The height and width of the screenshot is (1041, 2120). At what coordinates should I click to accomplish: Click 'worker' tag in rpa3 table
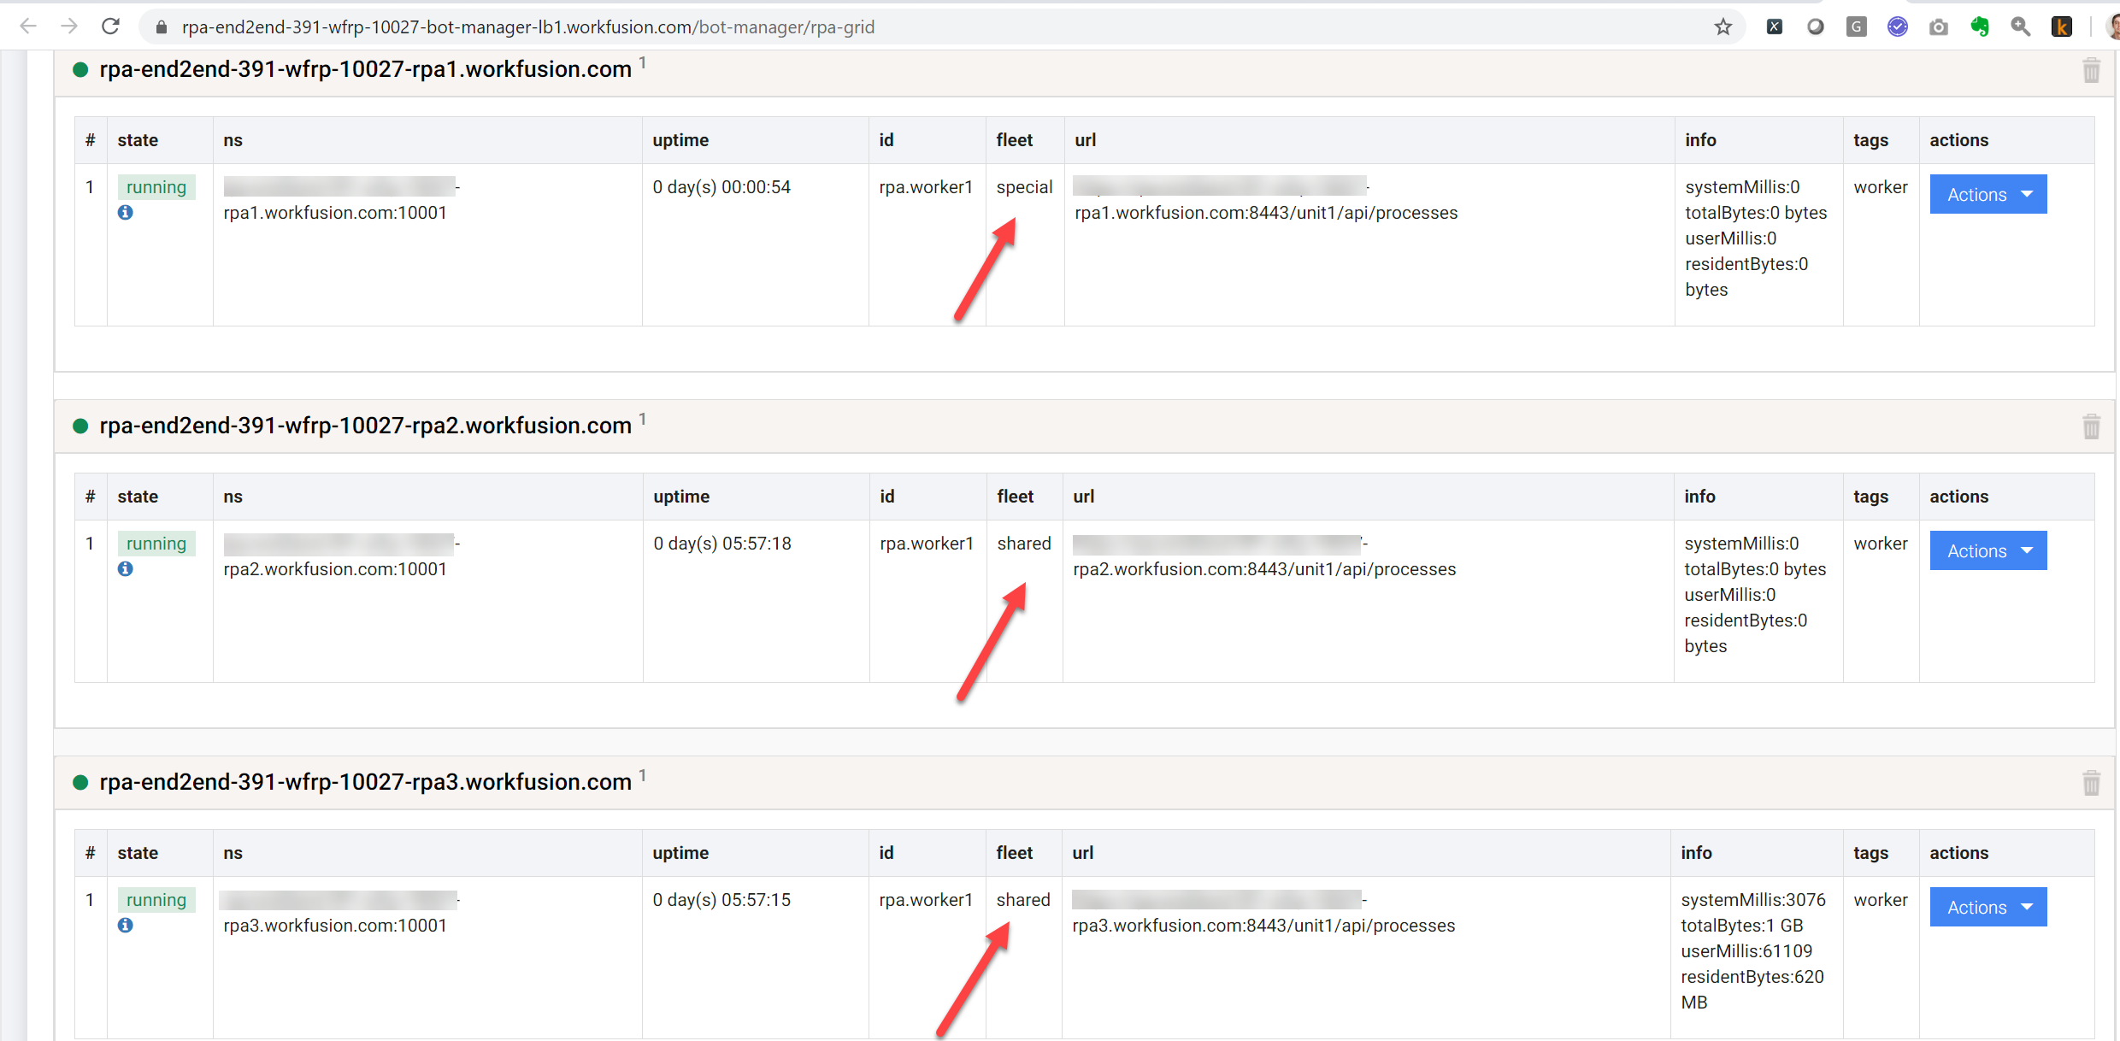pyautogui.click(x=1881, y=900)
